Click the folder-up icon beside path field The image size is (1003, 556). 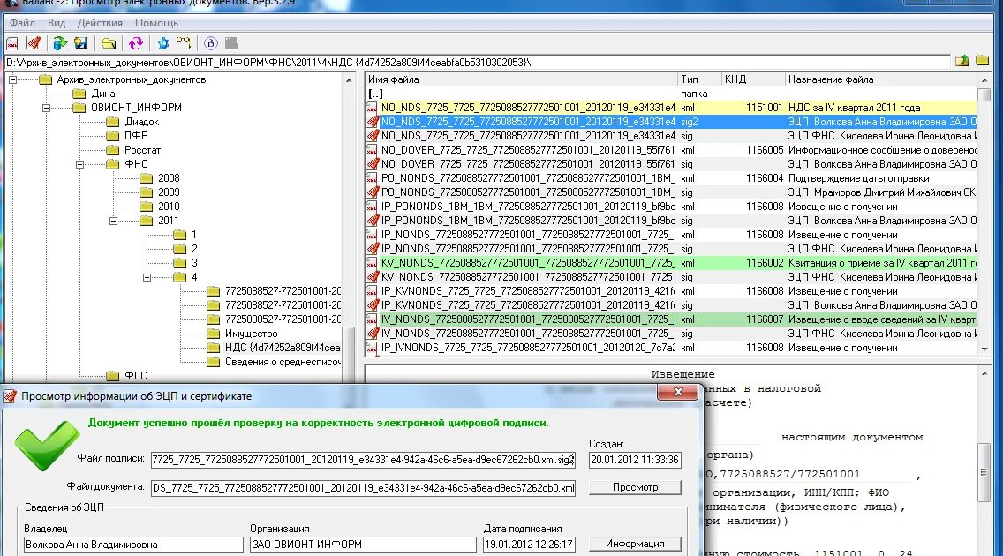point(962,61)
